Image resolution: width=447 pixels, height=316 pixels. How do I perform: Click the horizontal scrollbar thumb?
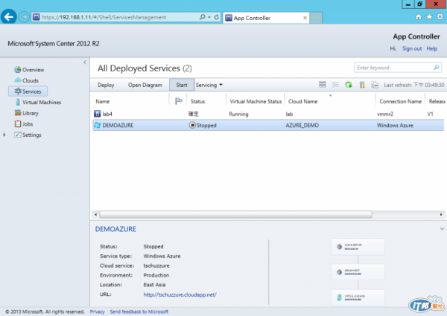[x=235, y=214]
